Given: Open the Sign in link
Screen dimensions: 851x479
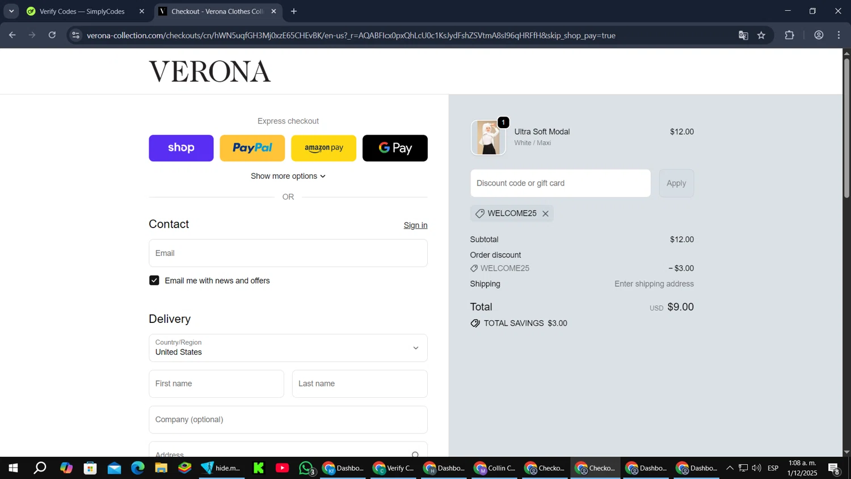Looking at the screenshot, I should (415, 225).
